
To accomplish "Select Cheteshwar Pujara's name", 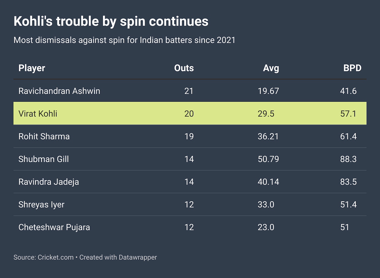I will (54, 227).
